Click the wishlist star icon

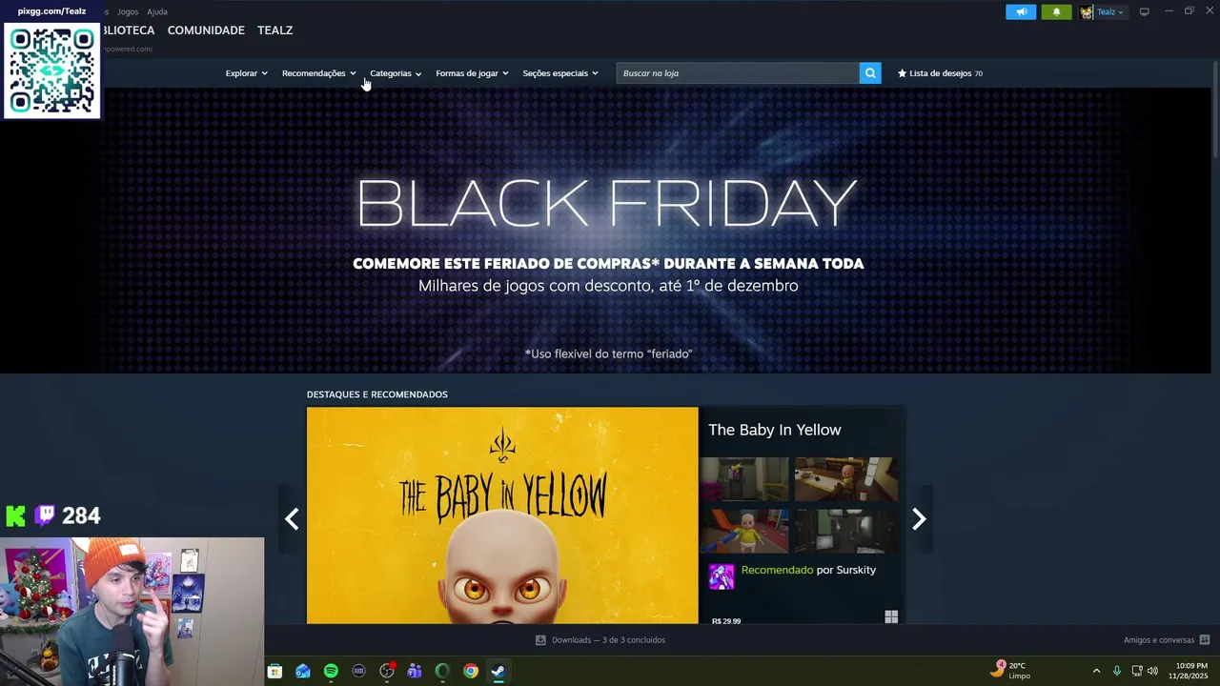click(902, 73)
